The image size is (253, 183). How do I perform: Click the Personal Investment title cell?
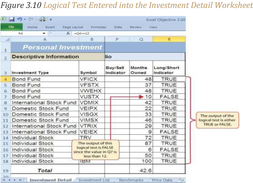pos(58,47)
